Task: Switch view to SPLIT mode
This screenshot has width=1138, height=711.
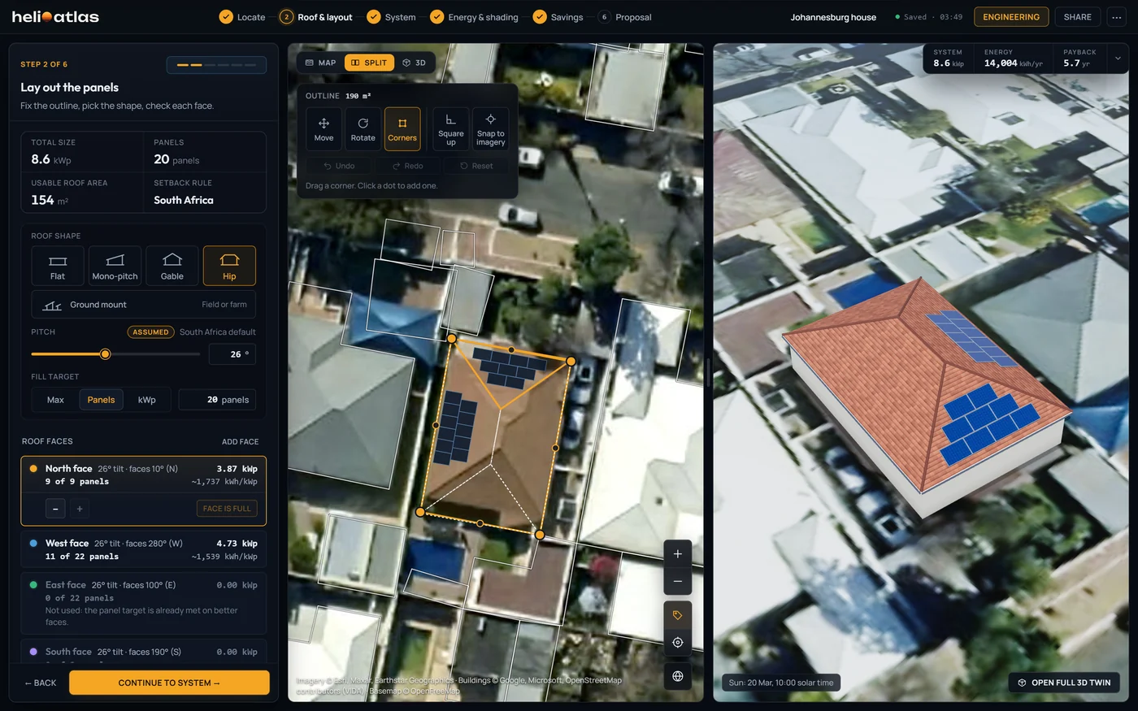Action: click(369, 63)
